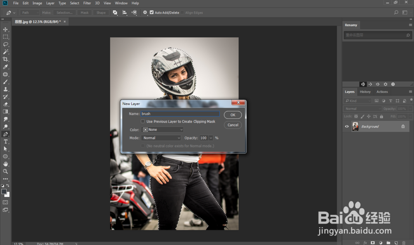Click Cancel in New Layer dialog
The width and height of the screenshot is (414, 245).
[x=233, y=125]
